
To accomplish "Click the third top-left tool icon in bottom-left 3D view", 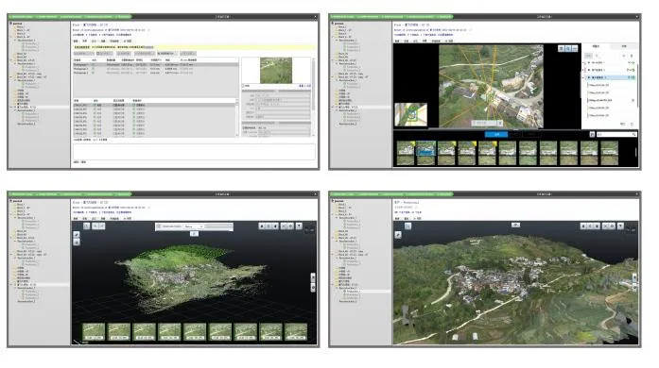I will [101, 226].
